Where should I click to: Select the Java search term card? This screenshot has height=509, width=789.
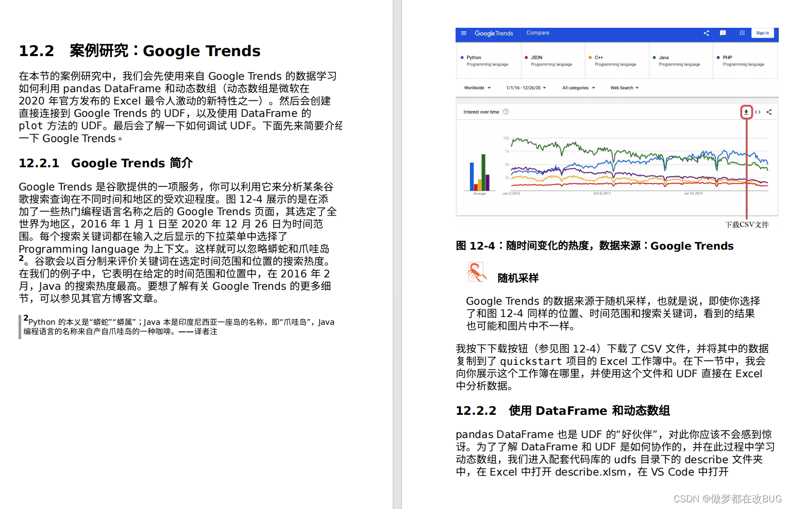point(681,61)
